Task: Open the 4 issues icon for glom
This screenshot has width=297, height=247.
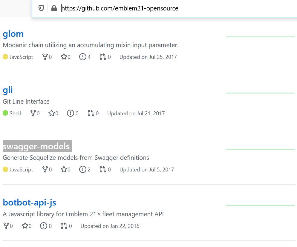Action: point(82,57)
